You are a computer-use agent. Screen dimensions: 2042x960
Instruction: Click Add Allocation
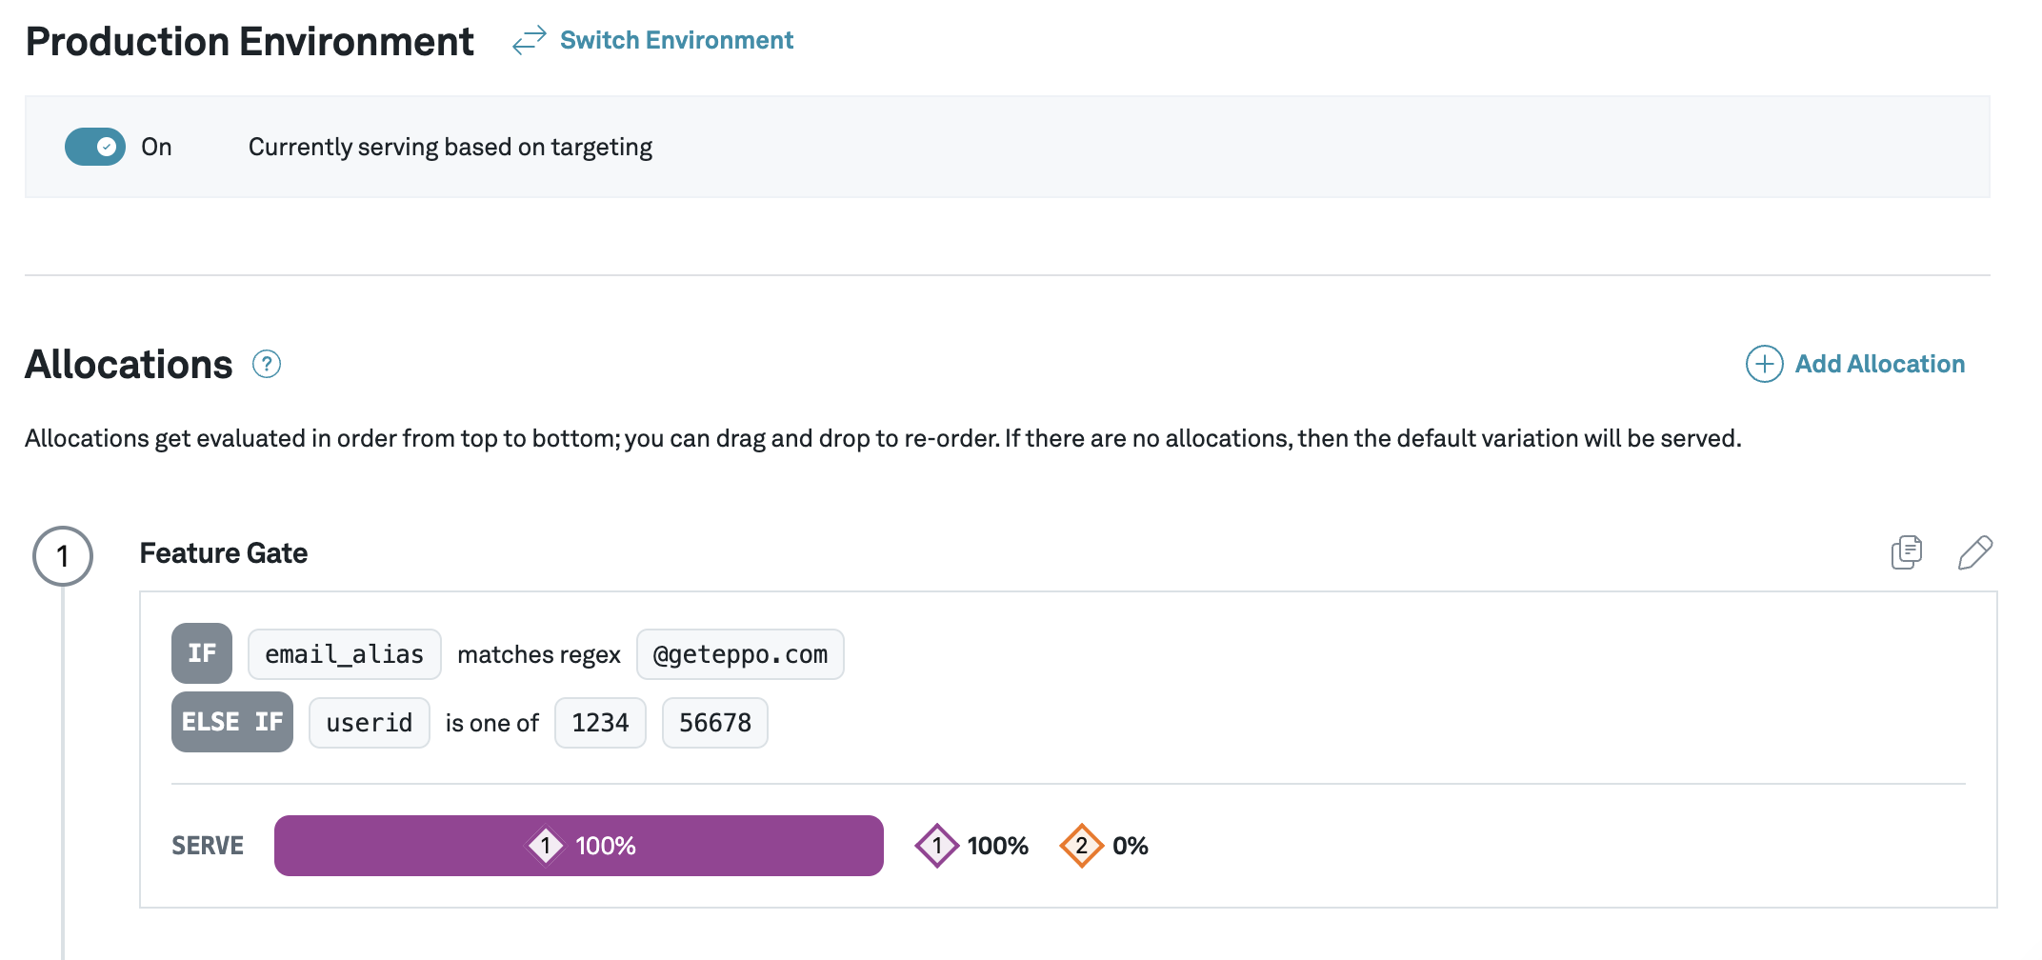coord(1878,364)
